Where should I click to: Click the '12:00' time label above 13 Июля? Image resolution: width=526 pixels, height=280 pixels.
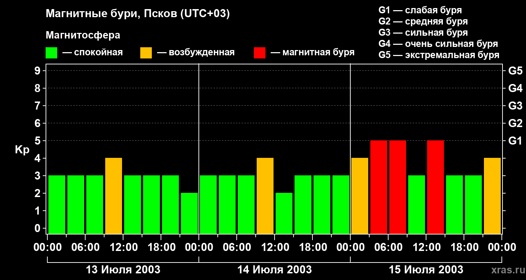pyautogui.click(x=123, y=247)
